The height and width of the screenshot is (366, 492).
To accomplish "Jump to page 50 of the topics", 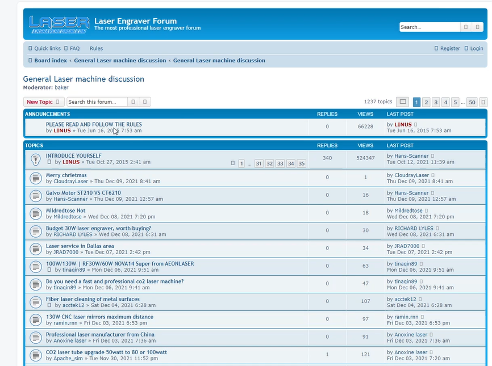I will 472,102.
